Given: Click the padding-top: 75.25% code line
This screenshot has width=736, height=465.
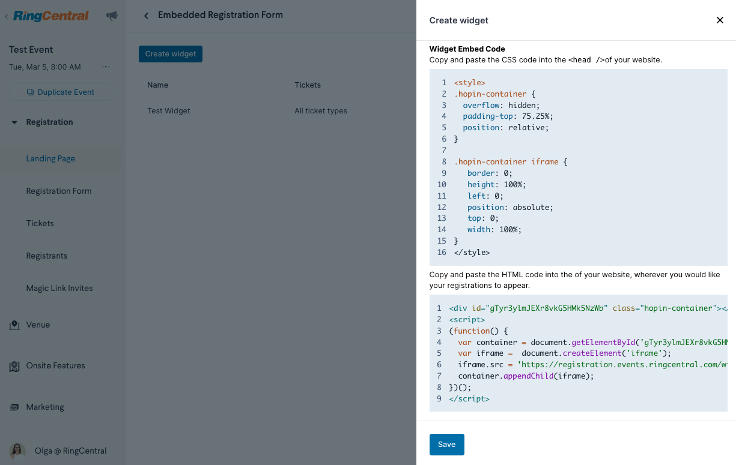Looking at the screenshot, I should point(508,116).
